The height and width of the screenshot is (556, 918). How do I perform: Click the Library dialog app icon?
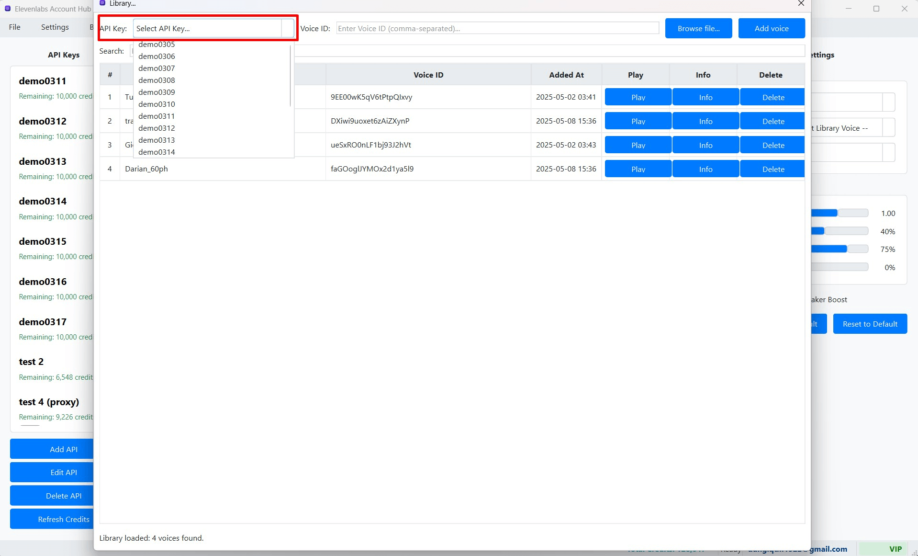tap(102, 3)
